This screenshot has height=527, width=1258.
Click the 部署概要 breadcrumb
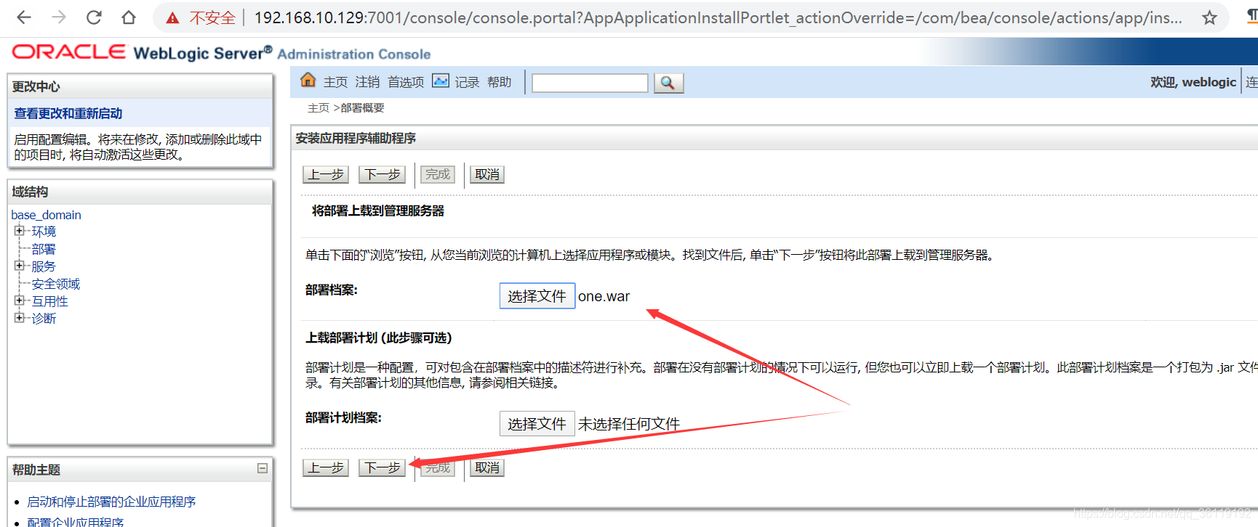point(362,108)
